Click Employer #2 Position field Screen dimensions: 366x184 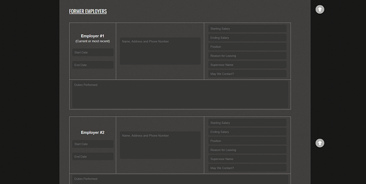(x=247, y=141)
